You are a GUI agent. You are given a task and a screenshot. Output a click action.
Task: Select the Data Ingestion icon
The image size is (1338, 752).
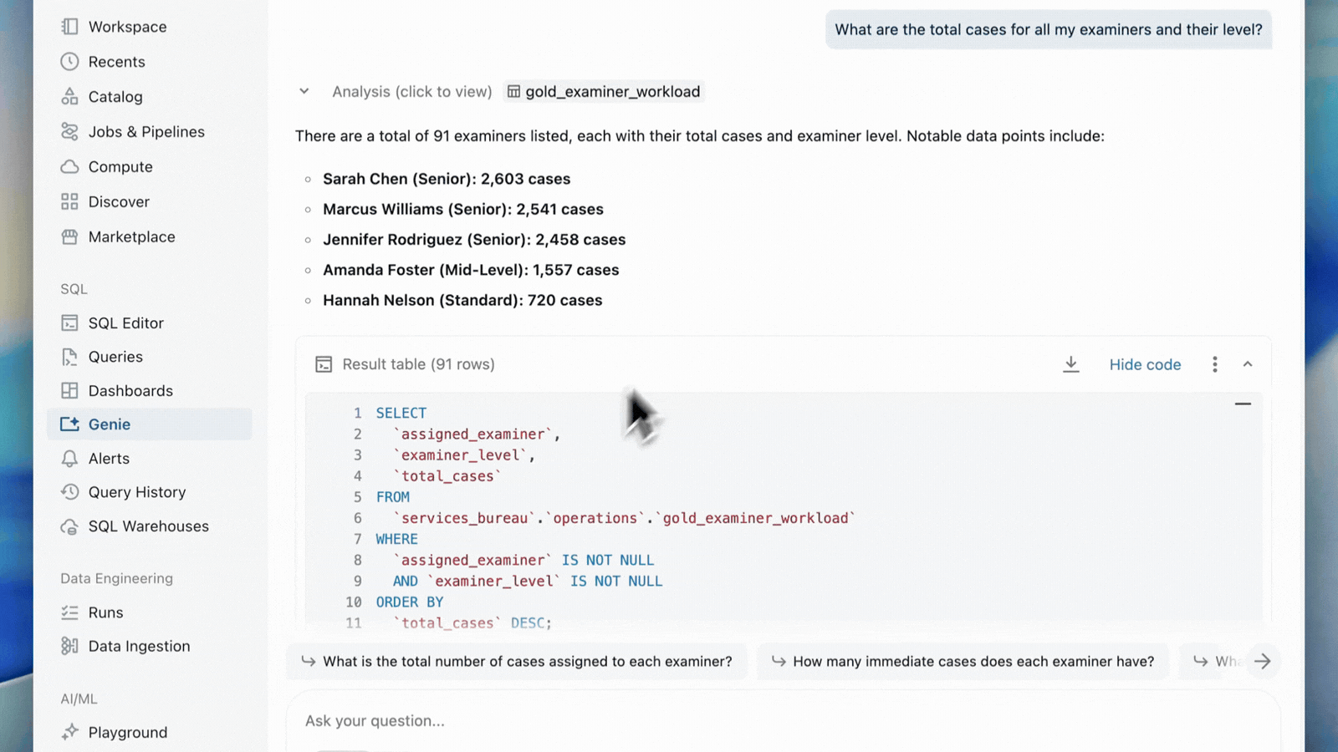tap(70, 645)
